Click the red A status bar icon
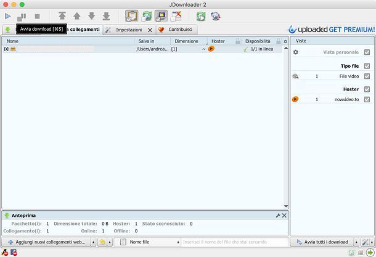Viewport: 376px width, 257px height. [5, 253]
